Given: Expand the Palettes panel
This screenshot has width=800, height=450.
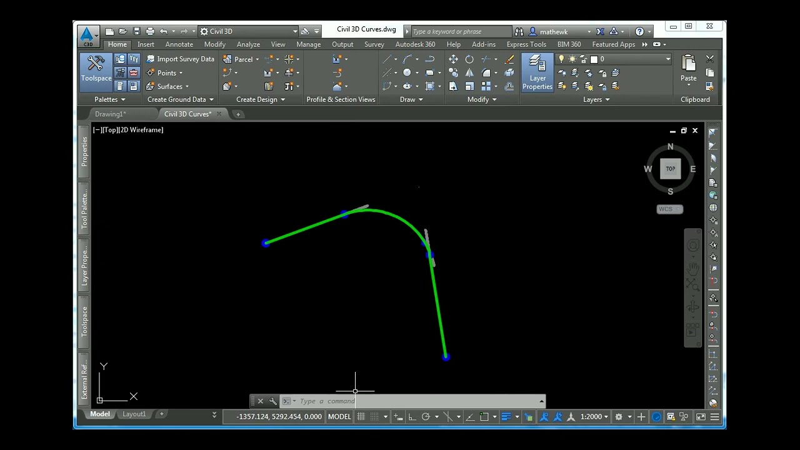Looking at the screenshot, I should point(109,99).
